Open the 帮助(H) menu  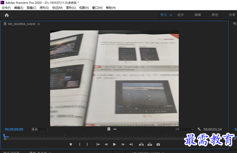click(x=111, y=8)
